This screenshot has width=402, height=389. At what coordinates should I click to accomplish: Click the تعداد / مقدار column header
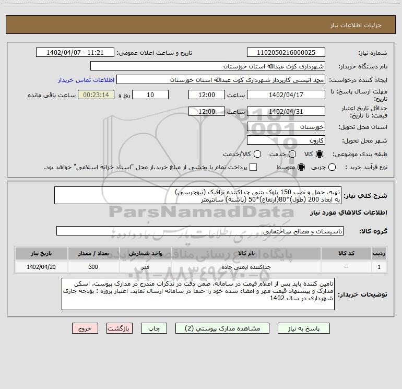pyautogui.click(x=93, y=253)
